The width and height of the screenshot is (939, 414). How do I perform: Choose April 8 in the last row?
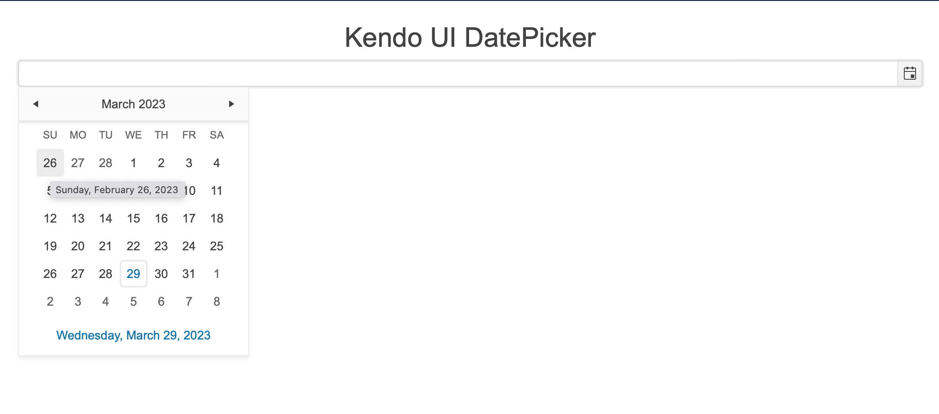217,301
